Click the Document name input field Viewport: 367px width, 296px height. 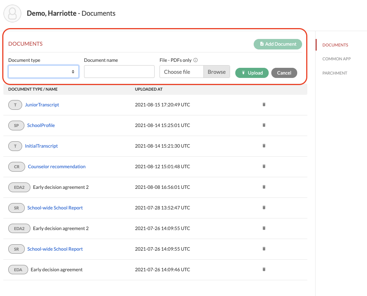click(119, 72)
